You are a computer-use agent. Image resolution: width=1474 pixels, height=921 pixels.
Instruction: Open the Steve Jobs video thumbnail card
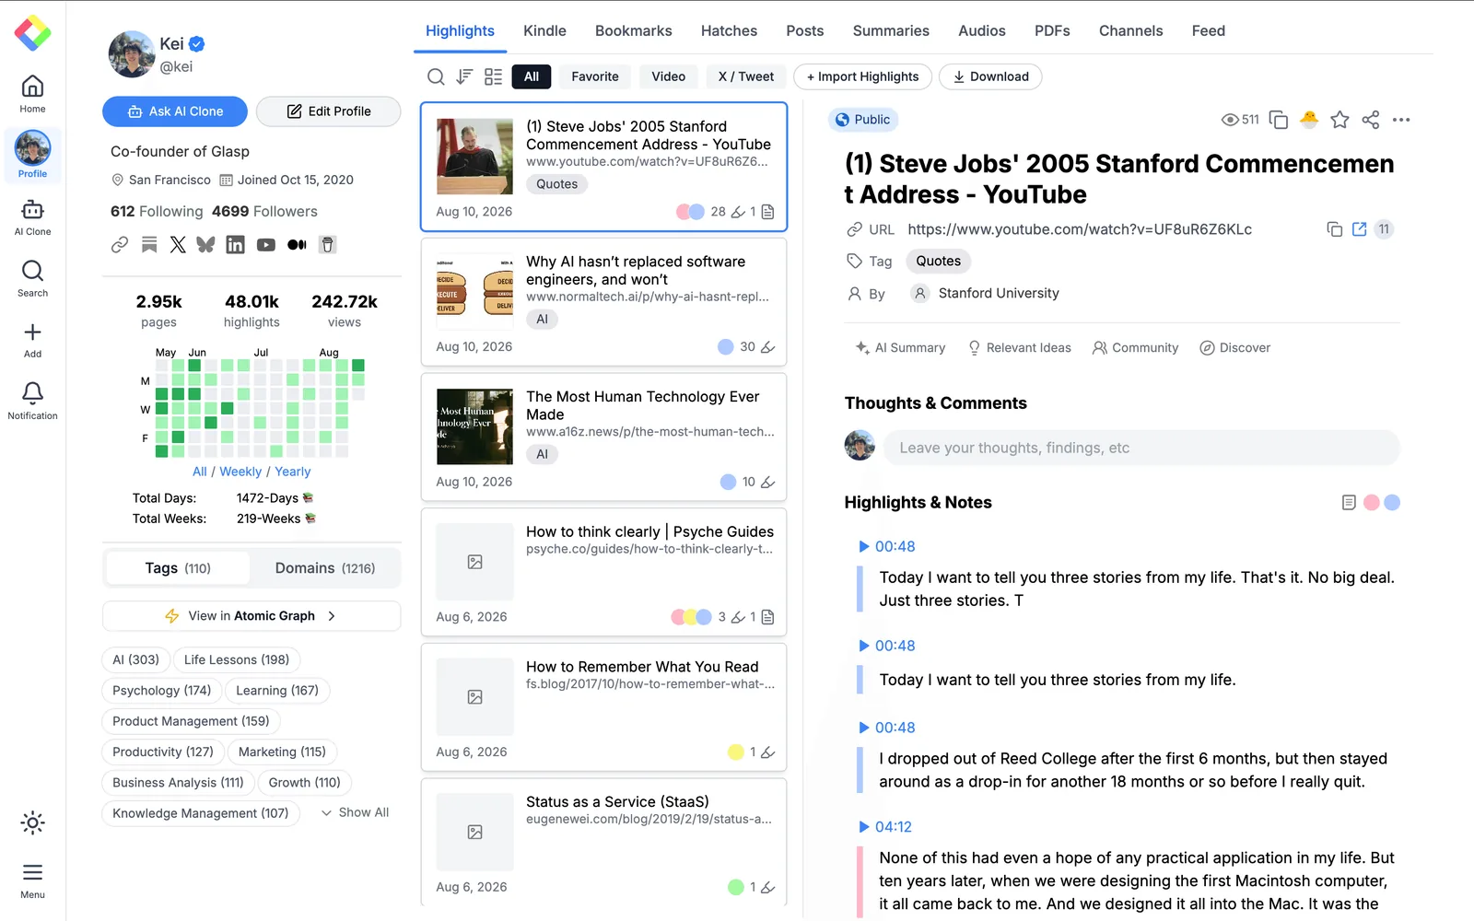(x=474, y=157)
